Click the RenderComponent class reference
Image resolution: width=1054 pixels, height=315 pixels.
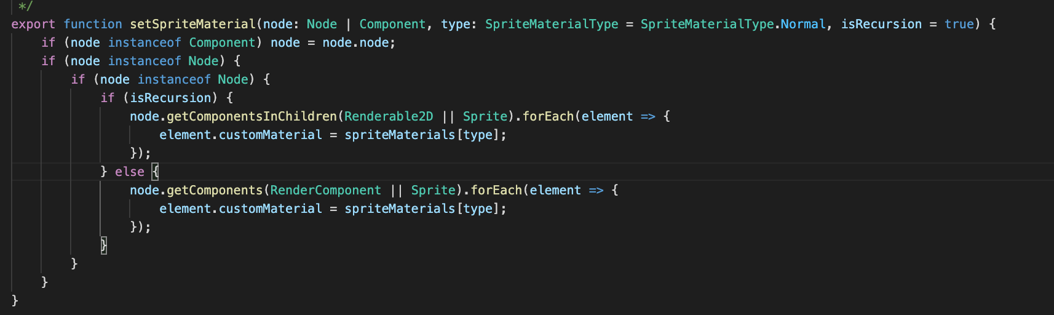(326, 190)
